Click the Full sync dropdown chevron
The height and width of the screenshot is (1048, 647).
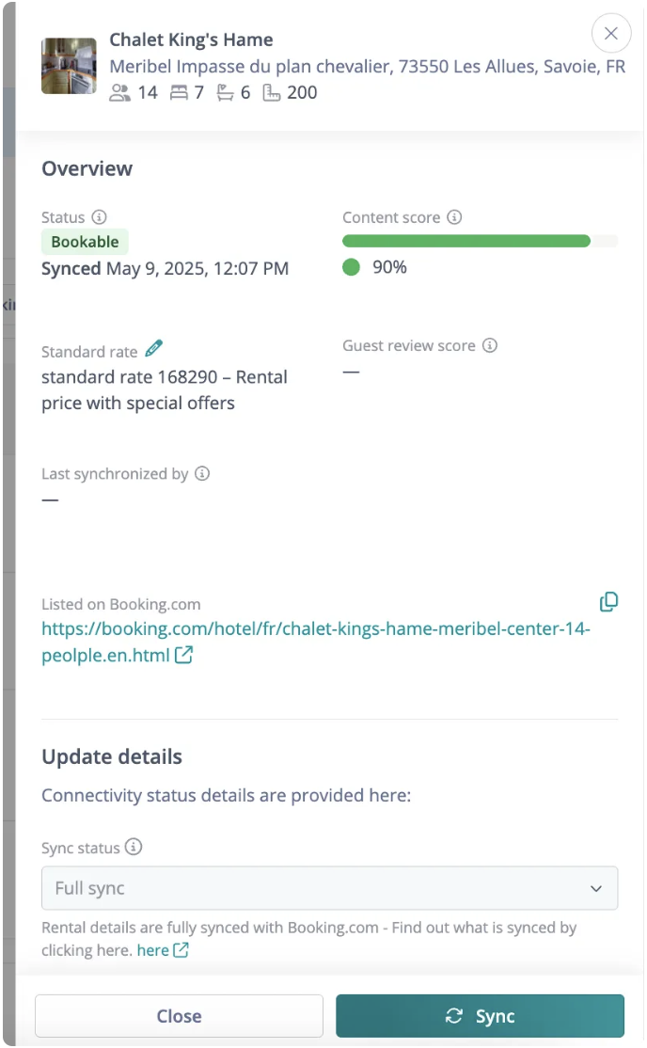[x=596, y=889]
